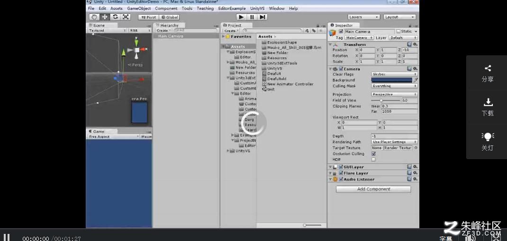Click the Unity Step frame button
507x241 pixels.
262,17
